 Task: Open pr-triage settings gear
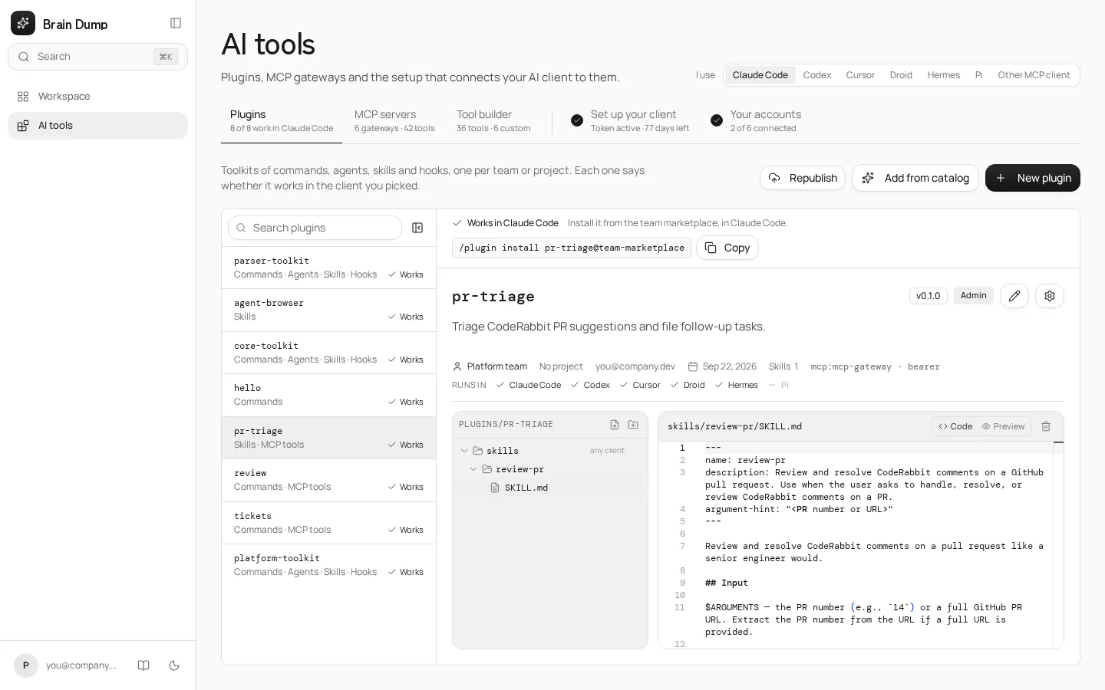1050,296
